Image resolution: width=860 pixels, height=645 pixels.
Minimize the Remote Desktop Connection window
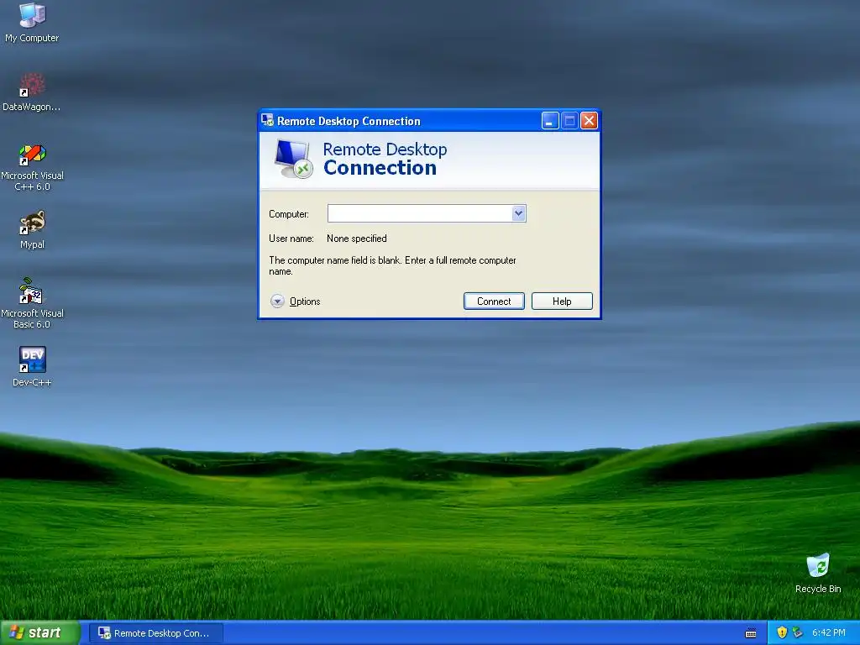tap(550, 121)
